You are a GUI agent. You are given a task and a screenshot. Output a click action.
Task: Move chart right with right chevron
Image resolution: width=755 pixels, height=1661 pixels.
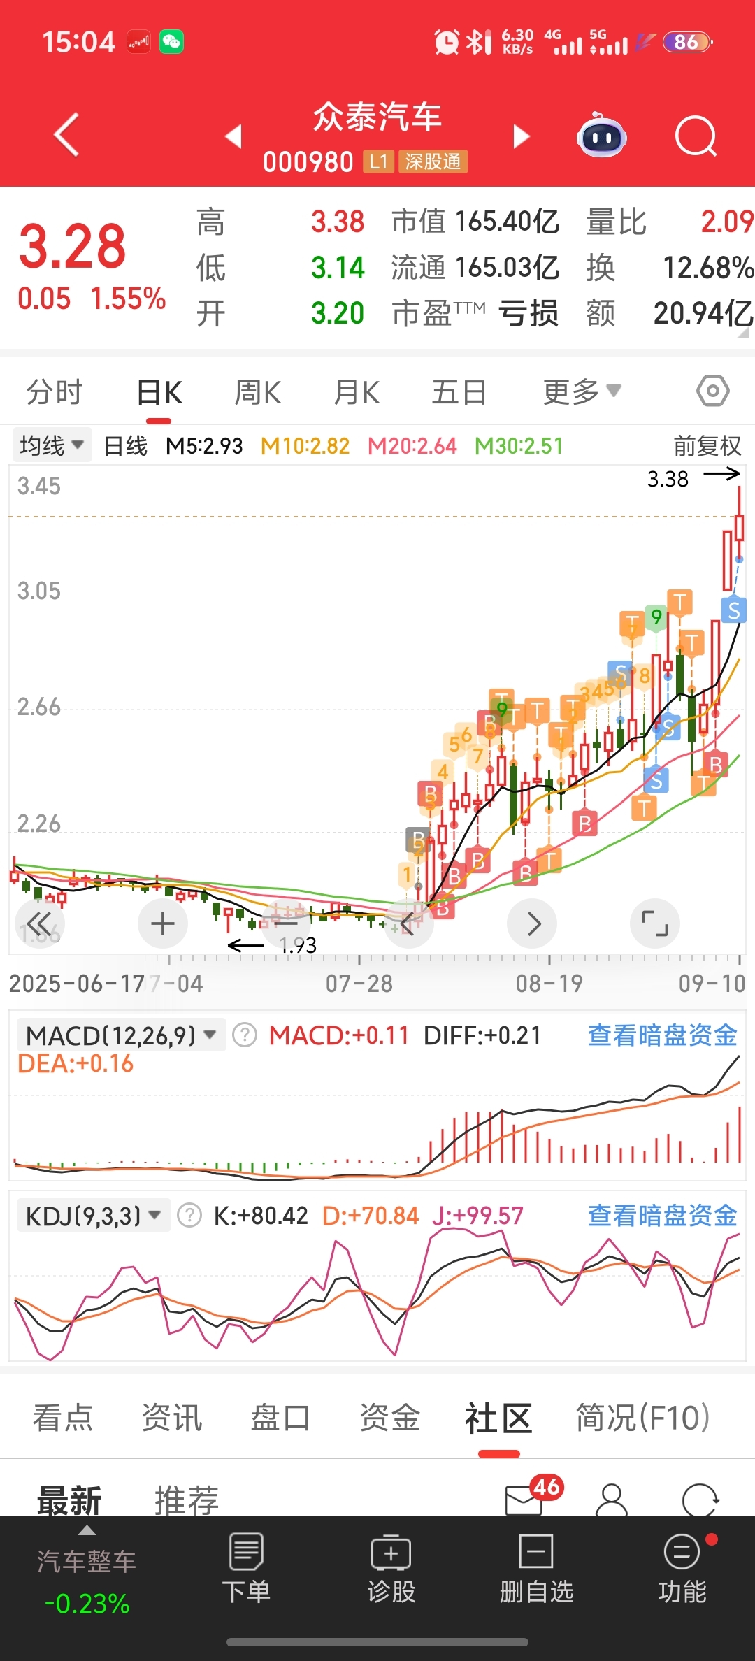coord(532,923)
